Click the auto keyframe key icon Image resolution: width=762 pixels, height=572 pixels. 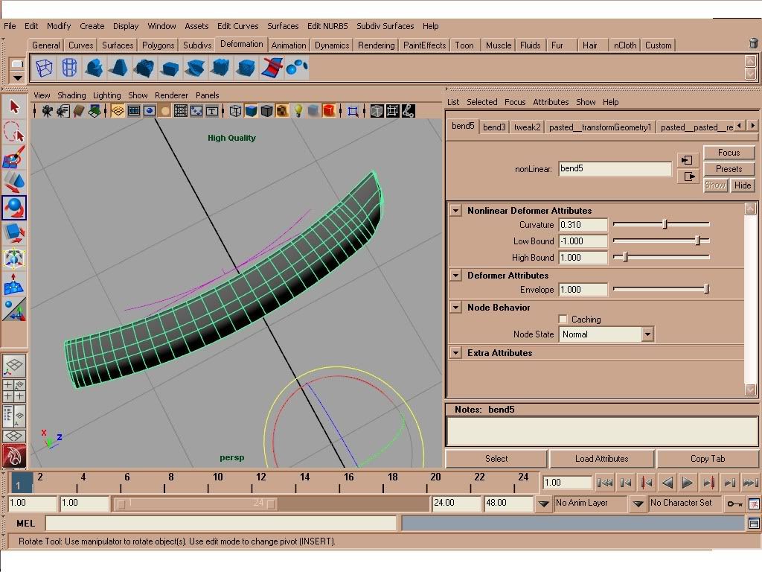[734, 504]
